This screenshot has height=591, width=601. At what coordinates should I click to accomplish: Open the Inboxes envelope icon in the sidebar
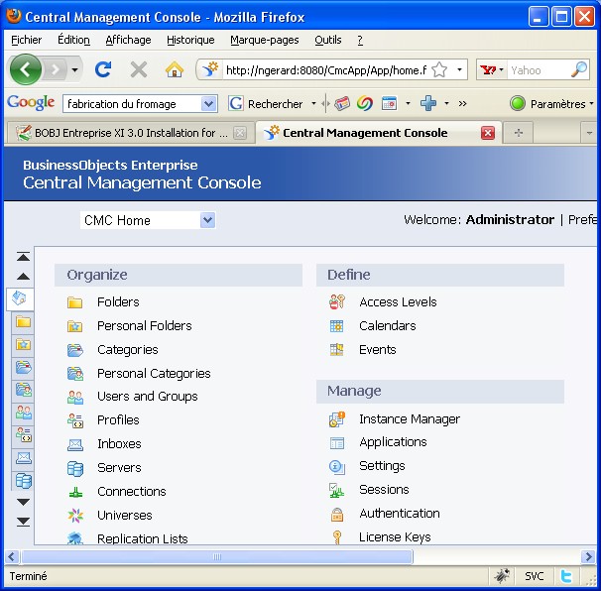pyautogui.click(x=24, y=458)
